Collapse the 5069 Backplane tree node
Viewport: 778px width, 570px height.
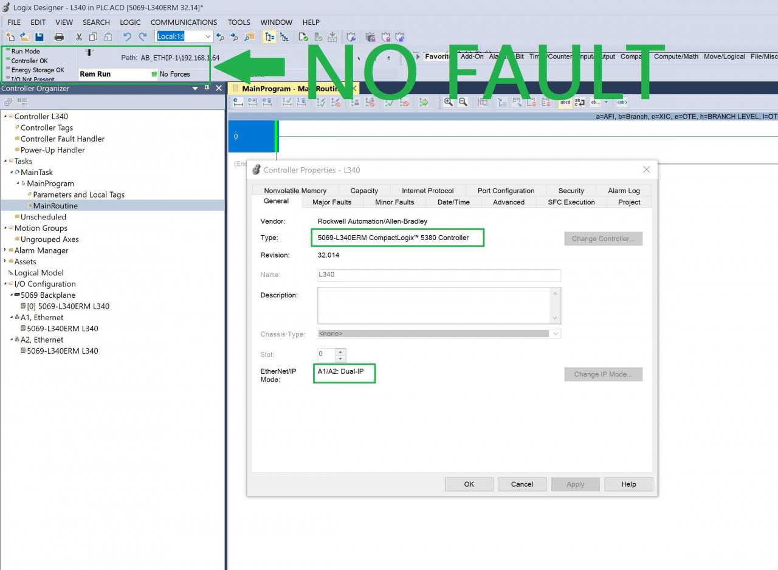pos(12,295)
